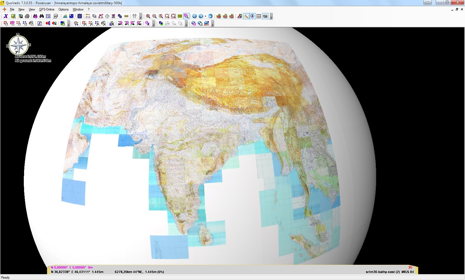Screen dimensions: 465x280
Task: Click the stacked layers icon
Action: click(x=94, y=16)
